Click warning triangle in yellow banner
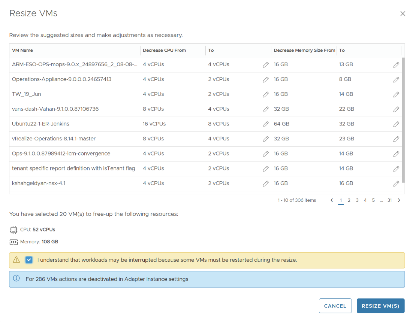The height and width of the screenshot is (322, 413). [x=16, y=259]
